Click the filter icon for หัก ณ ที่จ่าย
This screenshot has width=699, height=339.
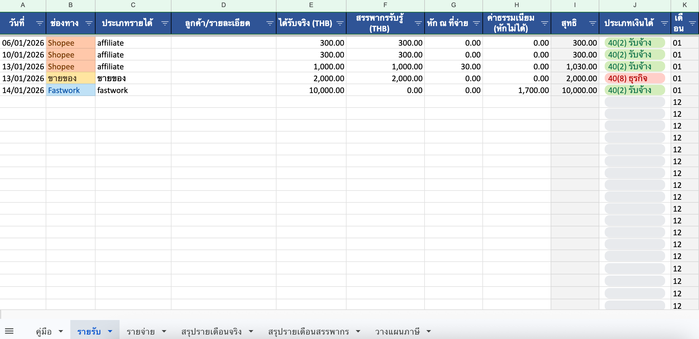pos(477,23)
